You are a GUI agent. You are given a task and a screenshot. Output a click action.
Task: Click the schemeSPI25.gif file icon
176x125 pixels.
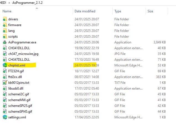pos(5,106)
